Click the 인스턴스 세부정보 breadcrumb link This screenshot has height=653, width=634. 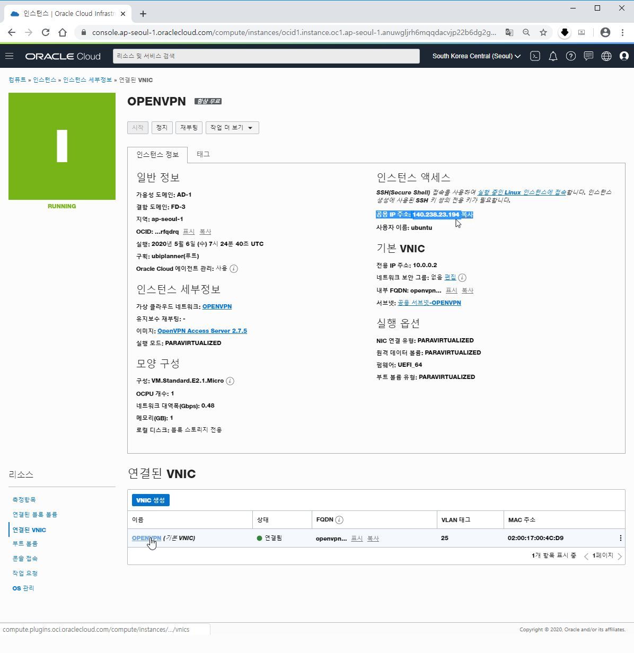click(x=87, y=80)
